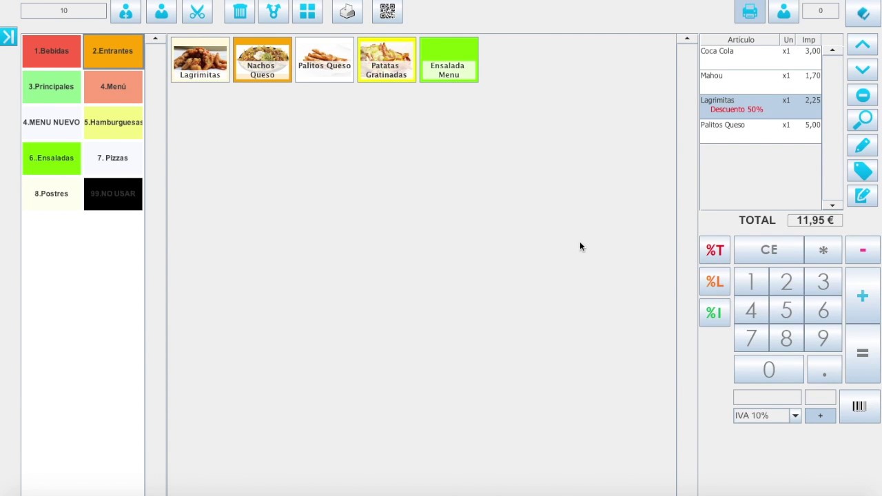This screenshot has height=496, width=882.
Task: Open the four-squares grid icon
Action: click(307, 11)
